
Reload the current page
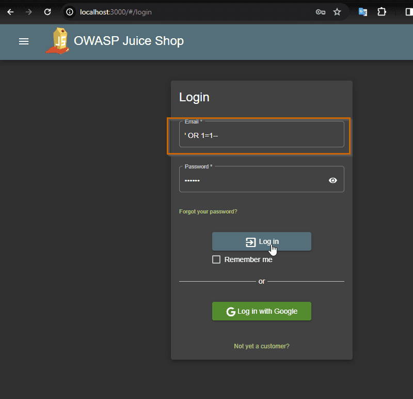[47, 12]
